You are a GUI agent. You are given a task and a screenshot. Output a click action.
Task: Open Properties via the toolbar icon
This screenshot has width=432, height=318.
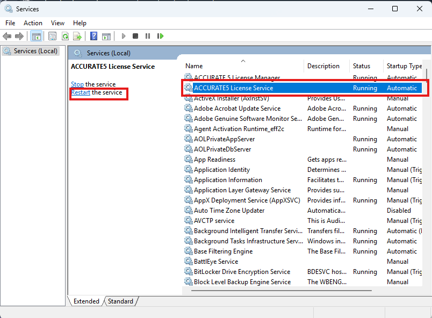click(x=52, y=36)
